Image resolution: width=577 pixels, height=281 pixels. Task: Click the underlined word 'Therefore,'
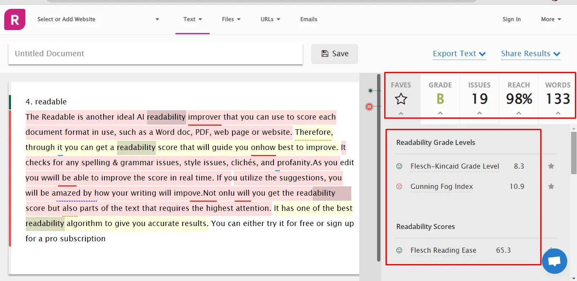tap(314, 132)
